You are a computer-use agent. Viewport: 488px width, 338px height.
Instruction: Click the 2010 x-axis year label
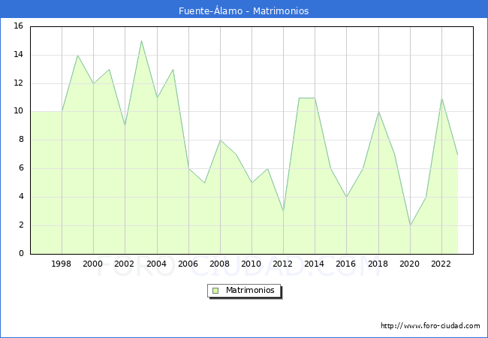252,264
